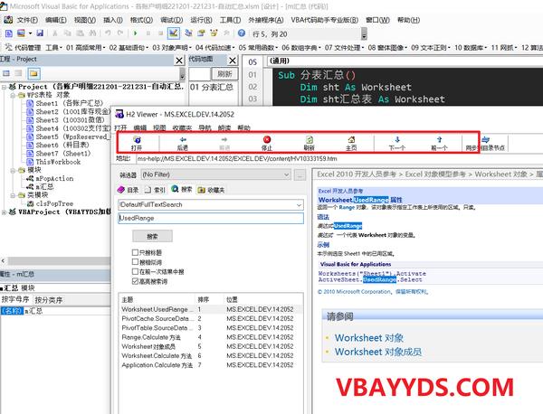
Task: Click View Code icon in Project panel
Action: click(6, 73)
